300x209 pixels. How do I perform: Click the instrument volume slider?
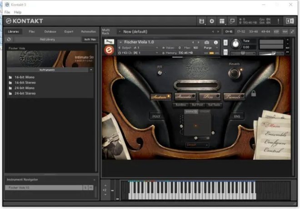[271, 53]
